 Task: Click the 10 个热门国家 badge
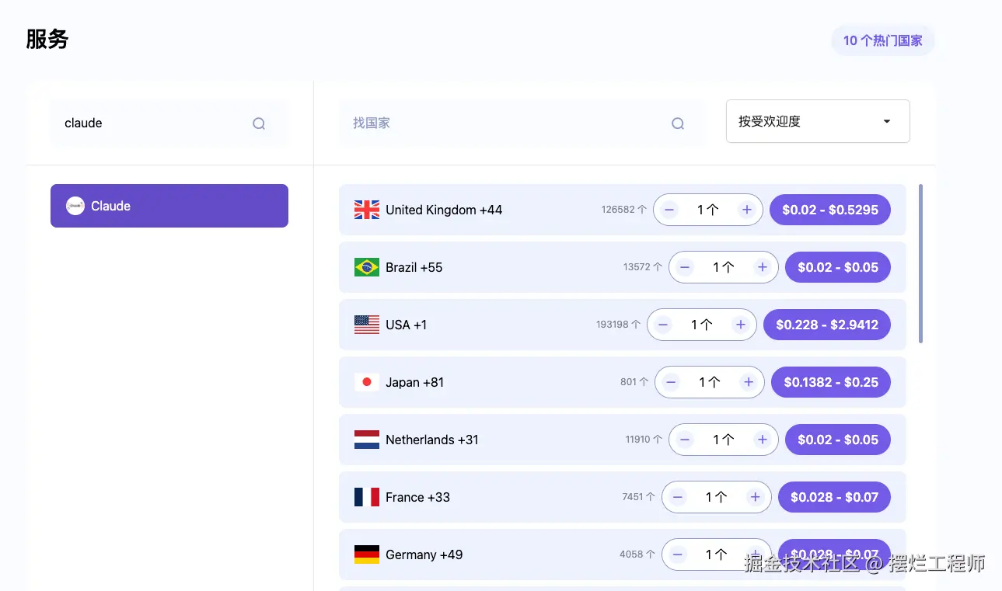point(883,40)
